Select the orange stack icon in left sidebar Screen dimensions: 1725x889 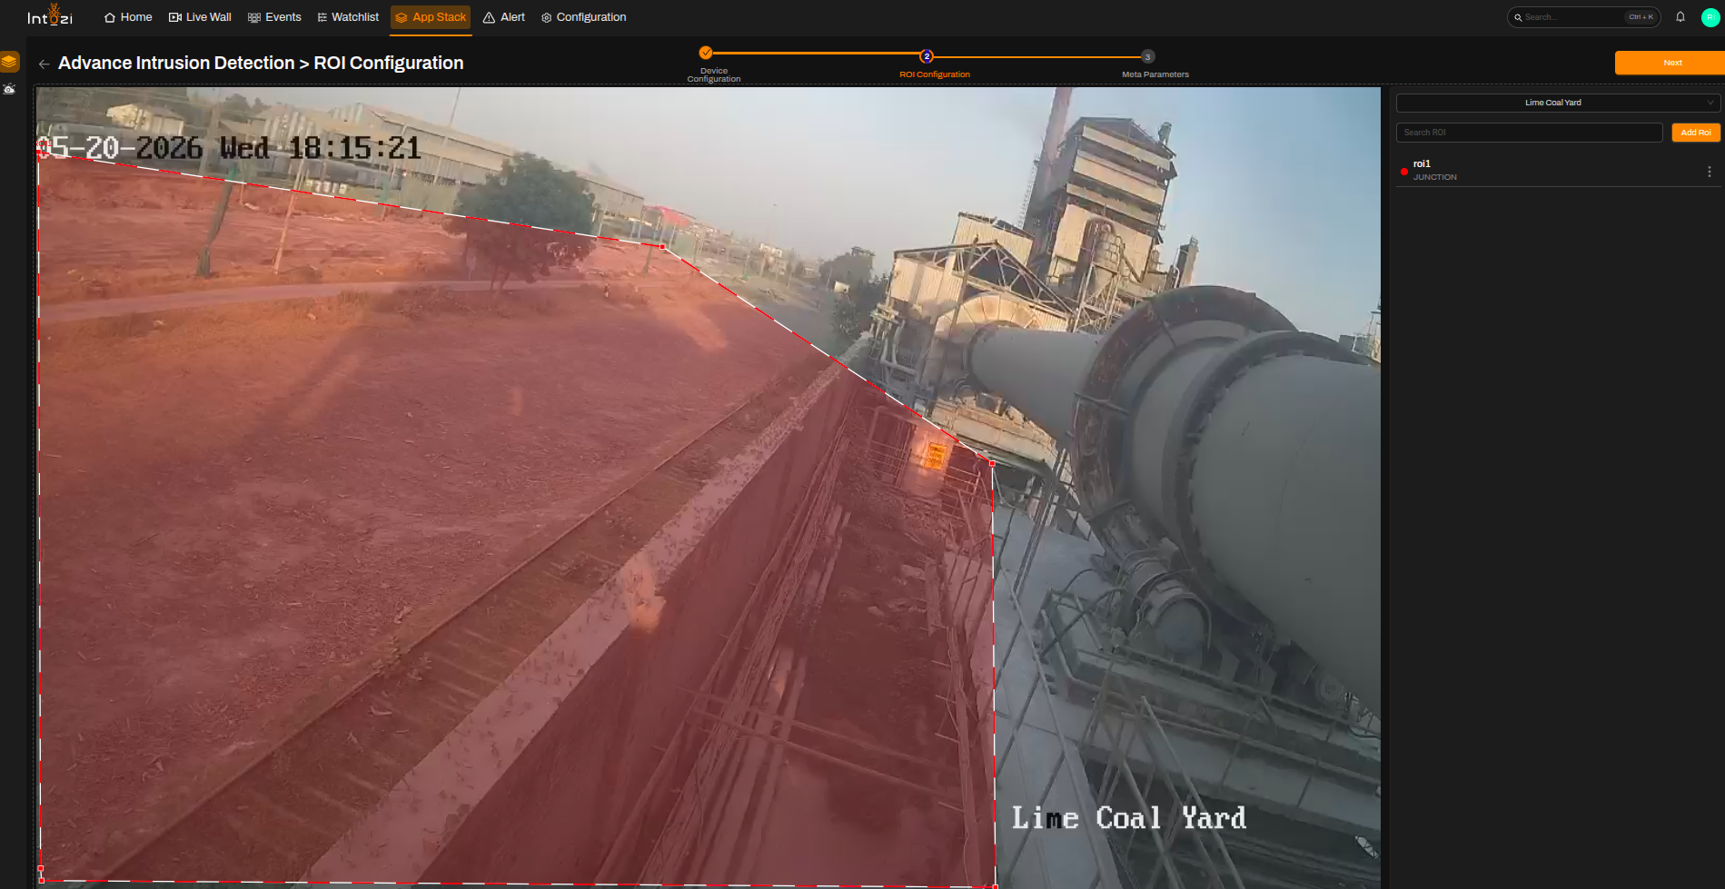pos(10,62)
